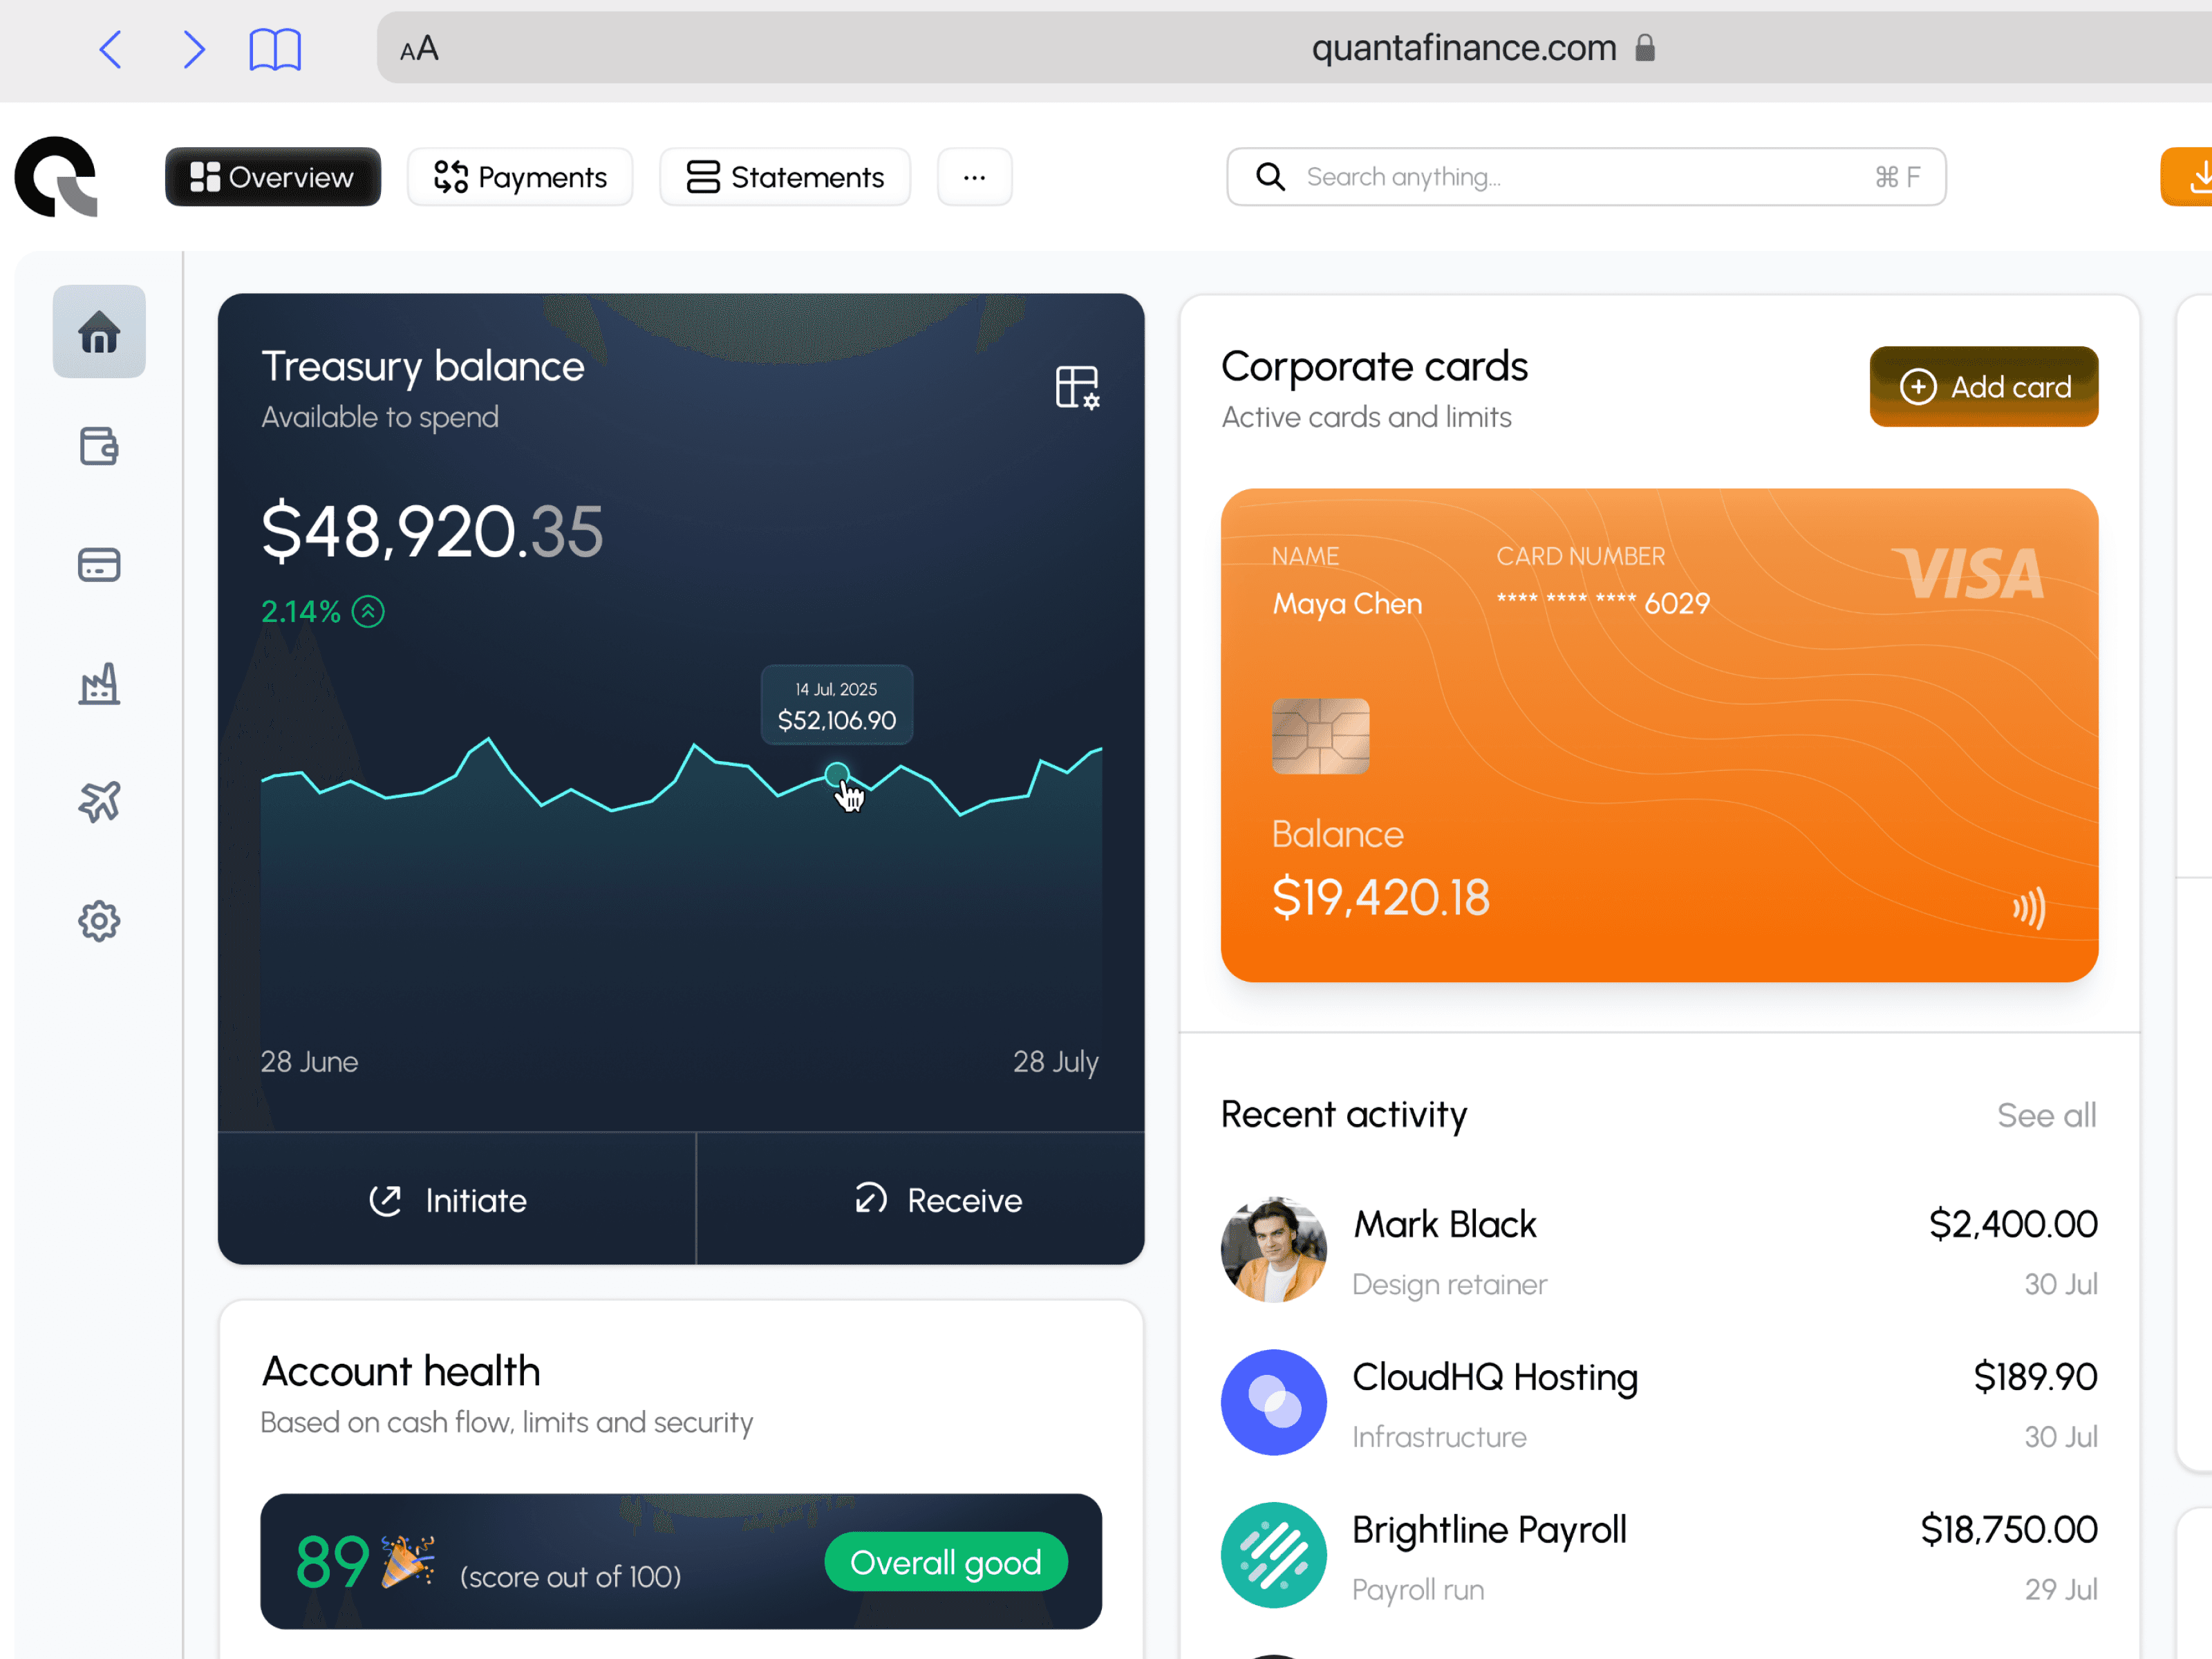
Task: Open the credit card sidebar icon
Action: [x=99, y=564]
